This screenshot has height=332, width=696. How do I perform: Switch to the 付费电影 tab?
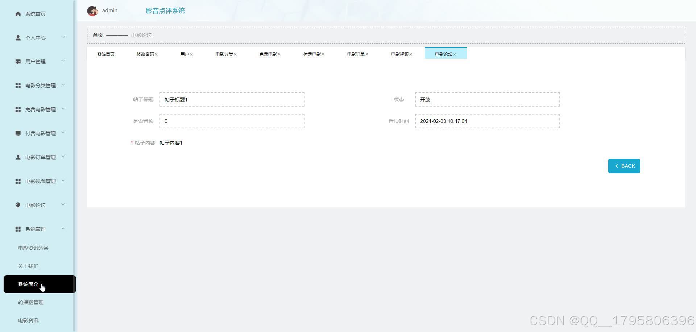pyautogui.click(x=312, y=54)
